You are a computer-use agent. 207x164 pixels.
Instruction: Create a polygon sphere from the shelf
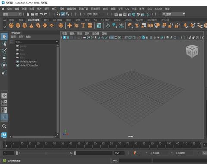tap(11, 26)
